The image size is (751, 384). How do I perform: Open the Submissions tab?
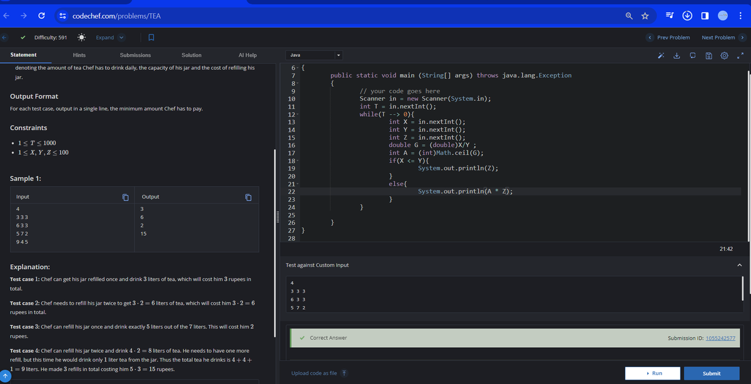pyautogui.click(x=135, y=56)
